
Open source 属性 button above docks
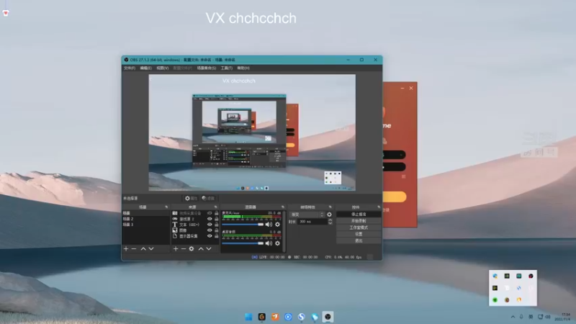tap(191, 199)
